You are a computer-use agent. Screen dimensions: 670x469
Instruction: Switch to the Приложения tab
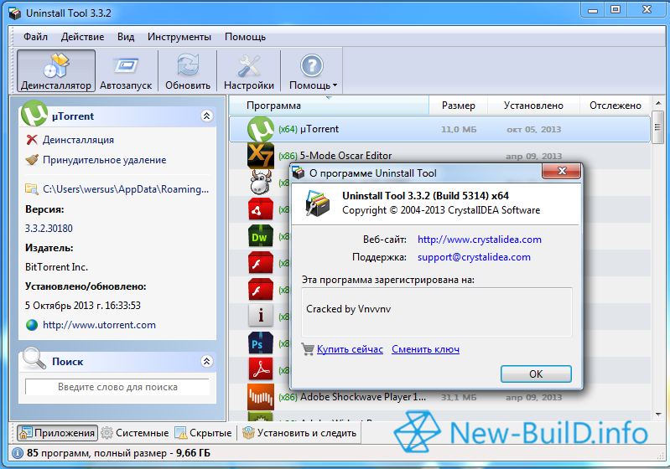pos(57,433)
